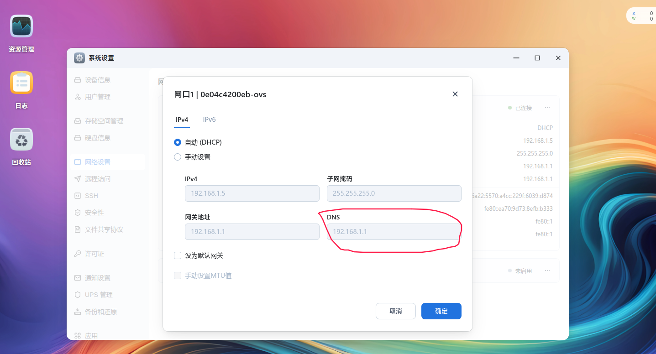Click the 未启用 status label
The image size is (656, 354).
[x=523, y=271]
